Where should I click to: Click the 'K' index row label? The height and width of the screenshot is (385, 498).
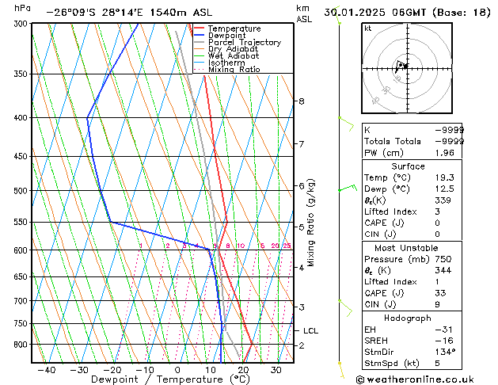pos(367,130)
